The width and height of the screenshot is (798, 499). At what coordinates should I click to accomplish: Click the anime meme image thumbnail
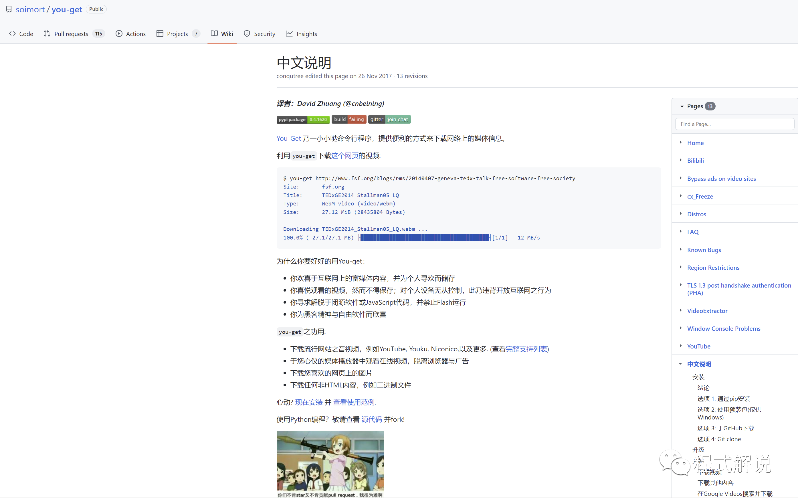tap(330, 464)
